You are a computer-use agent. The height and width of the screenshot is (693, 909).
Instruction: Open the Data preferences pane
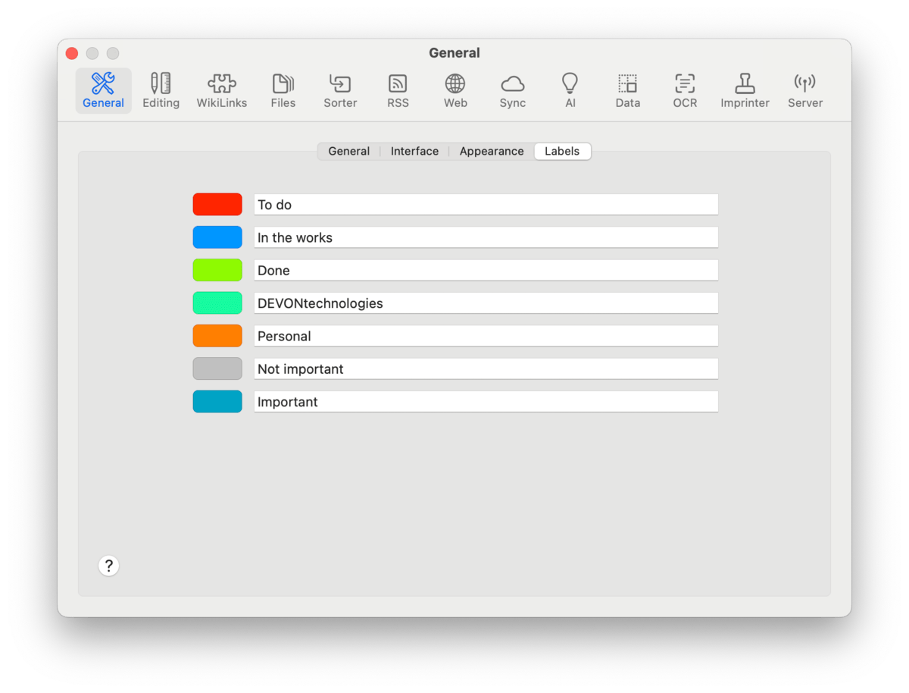627,91
